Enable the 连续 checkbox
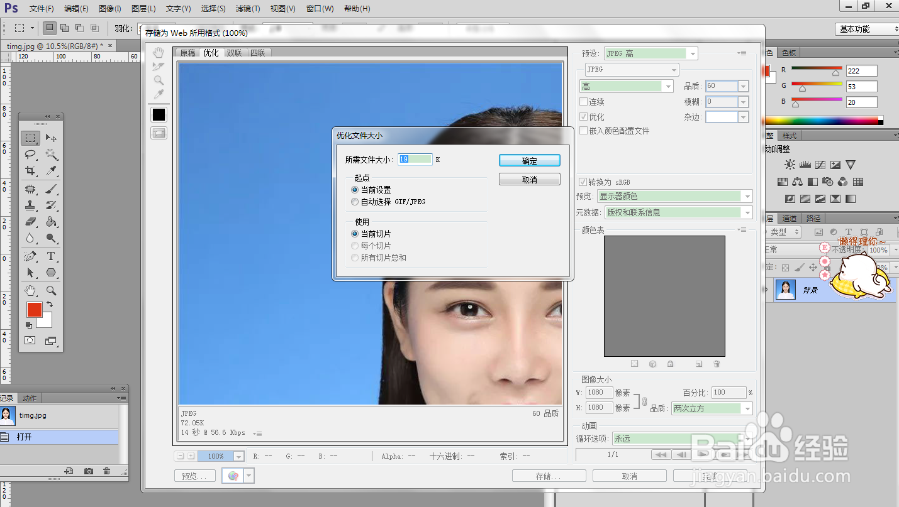This screenshot has height=507, width=899. coord(583,102)
